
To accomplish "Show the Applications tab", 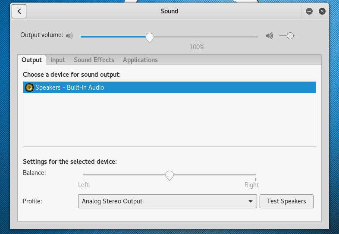I will [140, 60].
